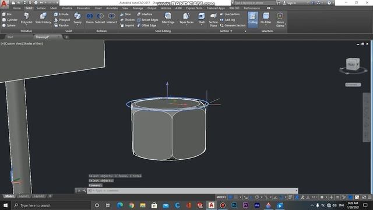373x210 pixels.
Task: Click the Sweep tool
Action: (78, 18)
